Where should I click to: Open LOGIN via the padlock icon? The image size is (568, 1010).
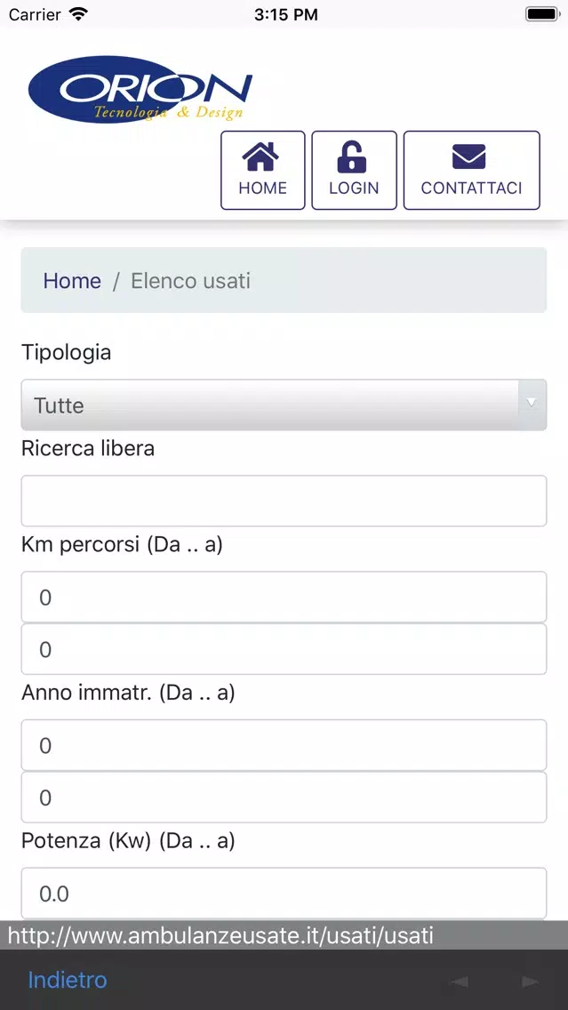tap(352, 157)
